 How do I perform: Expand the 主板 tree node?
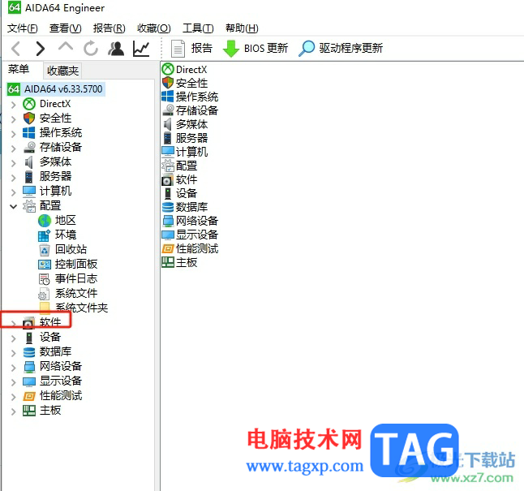pos(13,411)
